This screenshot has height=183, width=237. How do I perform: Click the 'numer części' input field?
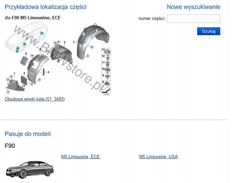pos(194,19)
